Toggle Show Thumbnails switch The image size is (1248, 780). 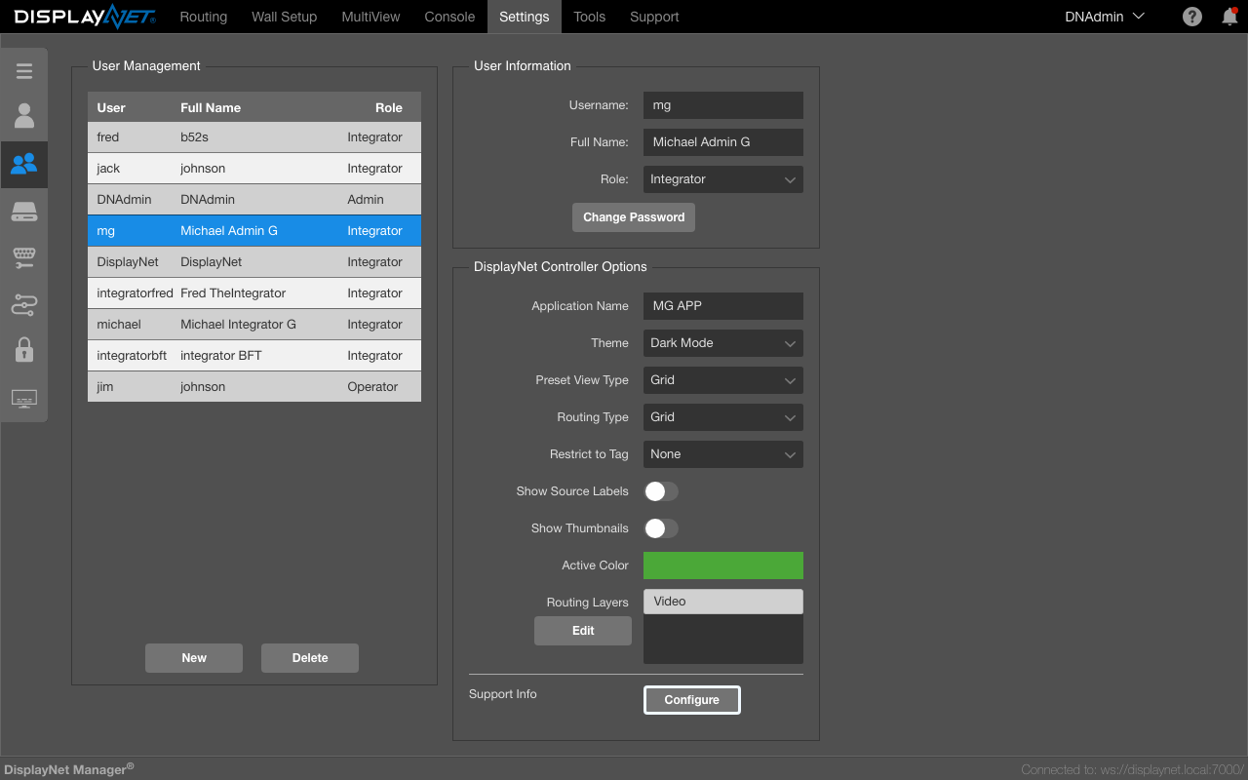click(x=661, y=528)
